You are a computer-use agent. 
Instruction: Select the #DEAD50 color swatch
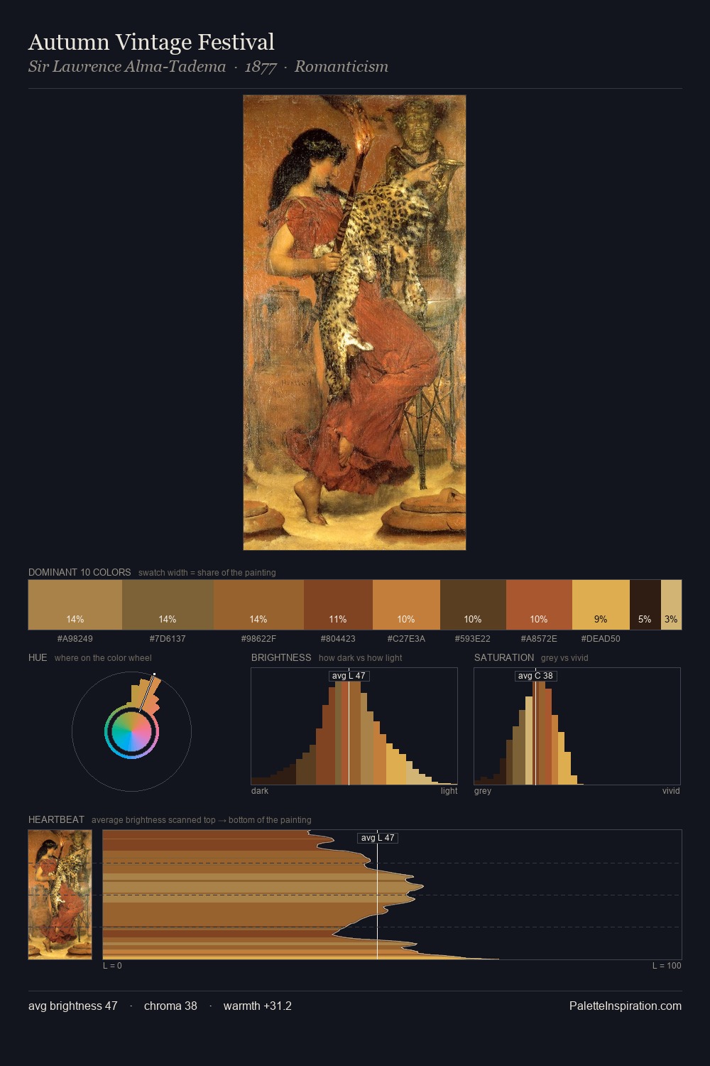pos(601,605)
